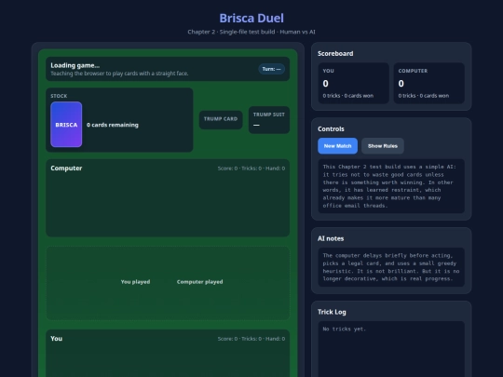This screenshot has width=503, height=377.
Task: Click the simple AI description text box
Action: tap(391, 186)
